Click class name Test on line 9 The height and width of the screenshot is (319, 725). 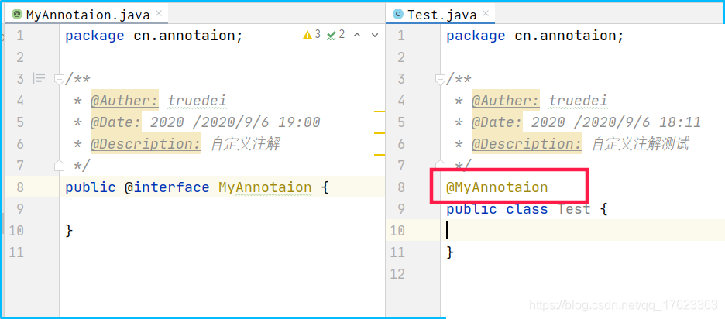pyautogui.click(x=574, y=209)
